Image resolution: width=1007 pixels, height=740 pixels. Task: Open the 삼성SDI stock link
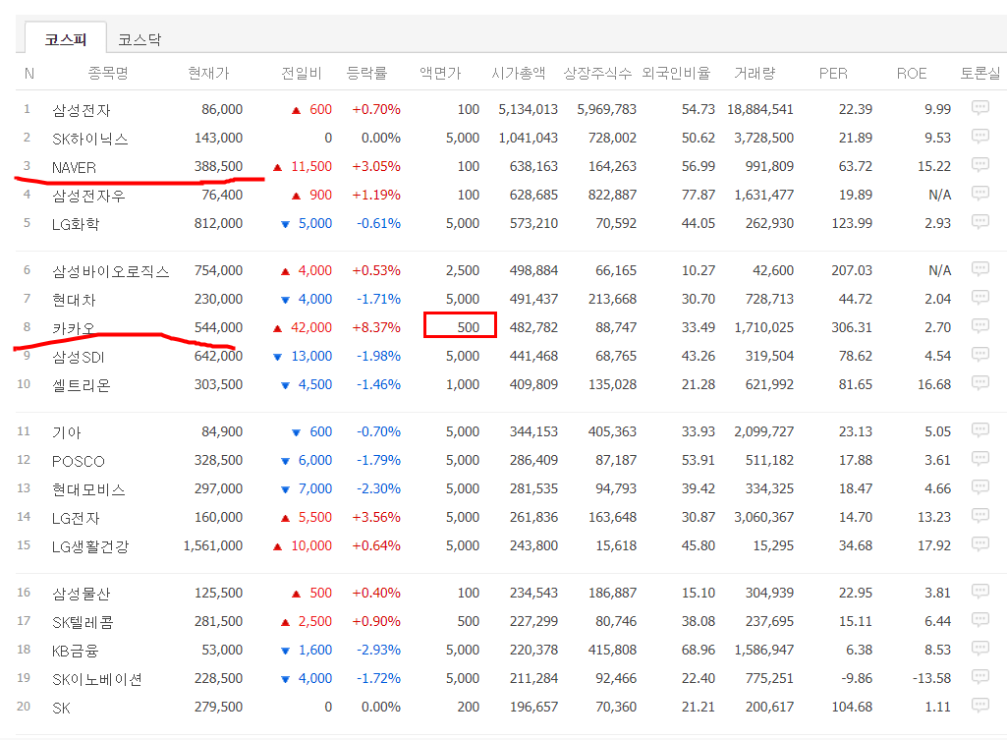[x=78, y=357]
